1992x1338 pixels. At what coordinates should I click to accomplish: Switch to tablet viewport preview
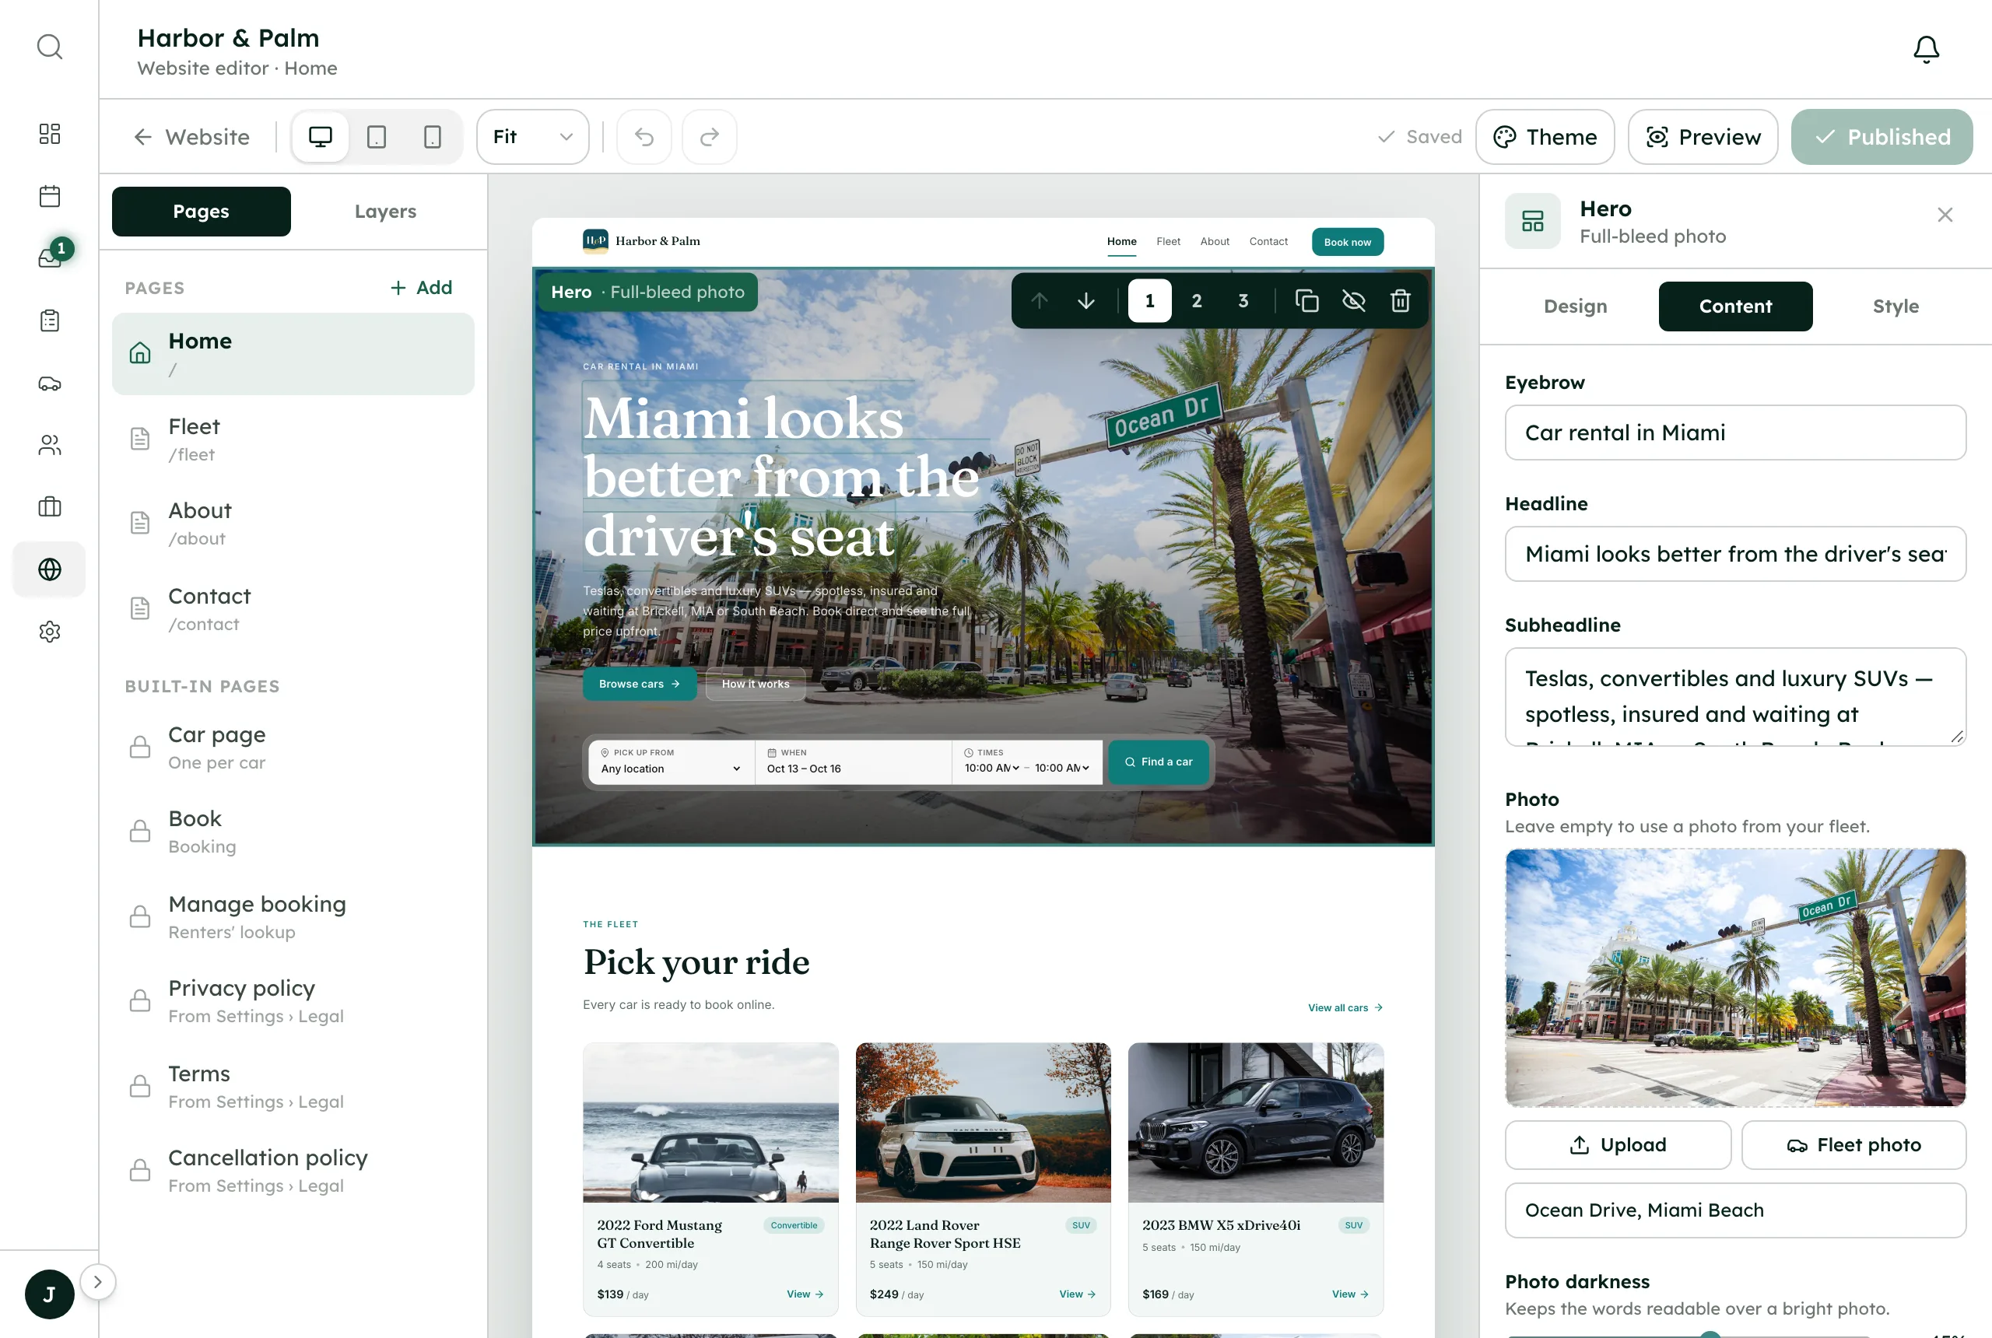coord(377,137)
